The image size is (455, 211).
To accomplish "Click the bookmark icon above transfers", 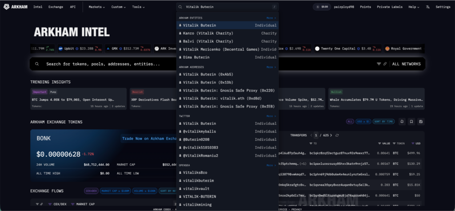I will point(411,121).
